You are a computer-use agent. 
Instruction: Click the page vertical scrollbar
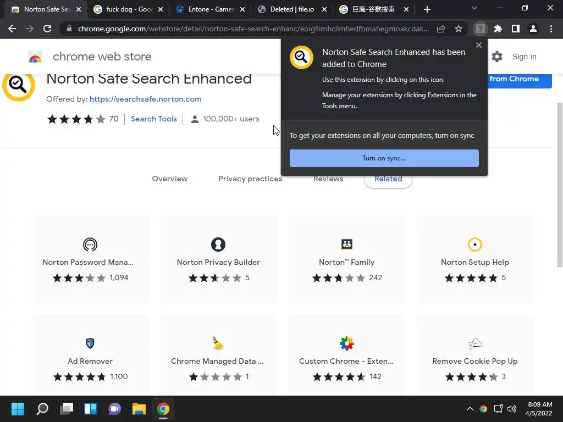[559, 185]
